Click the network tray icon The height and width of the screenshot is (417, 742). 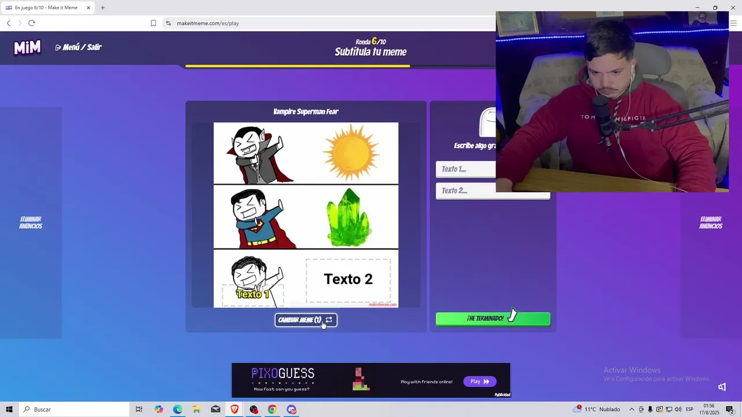point(668,409)
